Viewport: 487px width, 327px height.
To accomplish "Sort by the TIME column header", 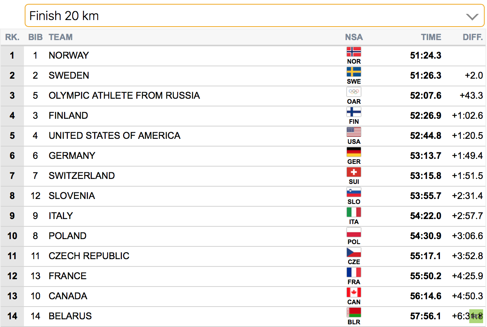I will pyautogui.click(x=431, y=37).
